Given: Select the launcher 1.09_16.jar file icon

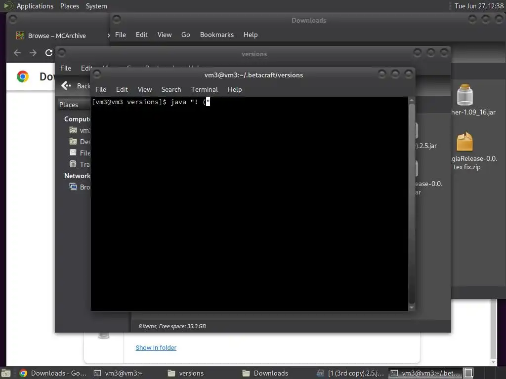Looking at the screenshot, I should point(464,95).
